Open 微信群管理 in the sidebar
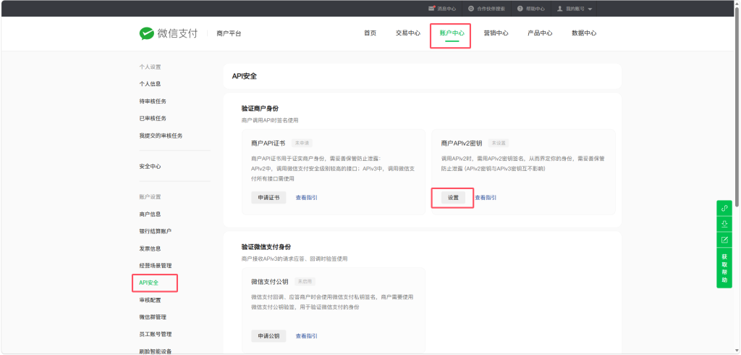The image size is (741, 355). [x=153, y=317]
